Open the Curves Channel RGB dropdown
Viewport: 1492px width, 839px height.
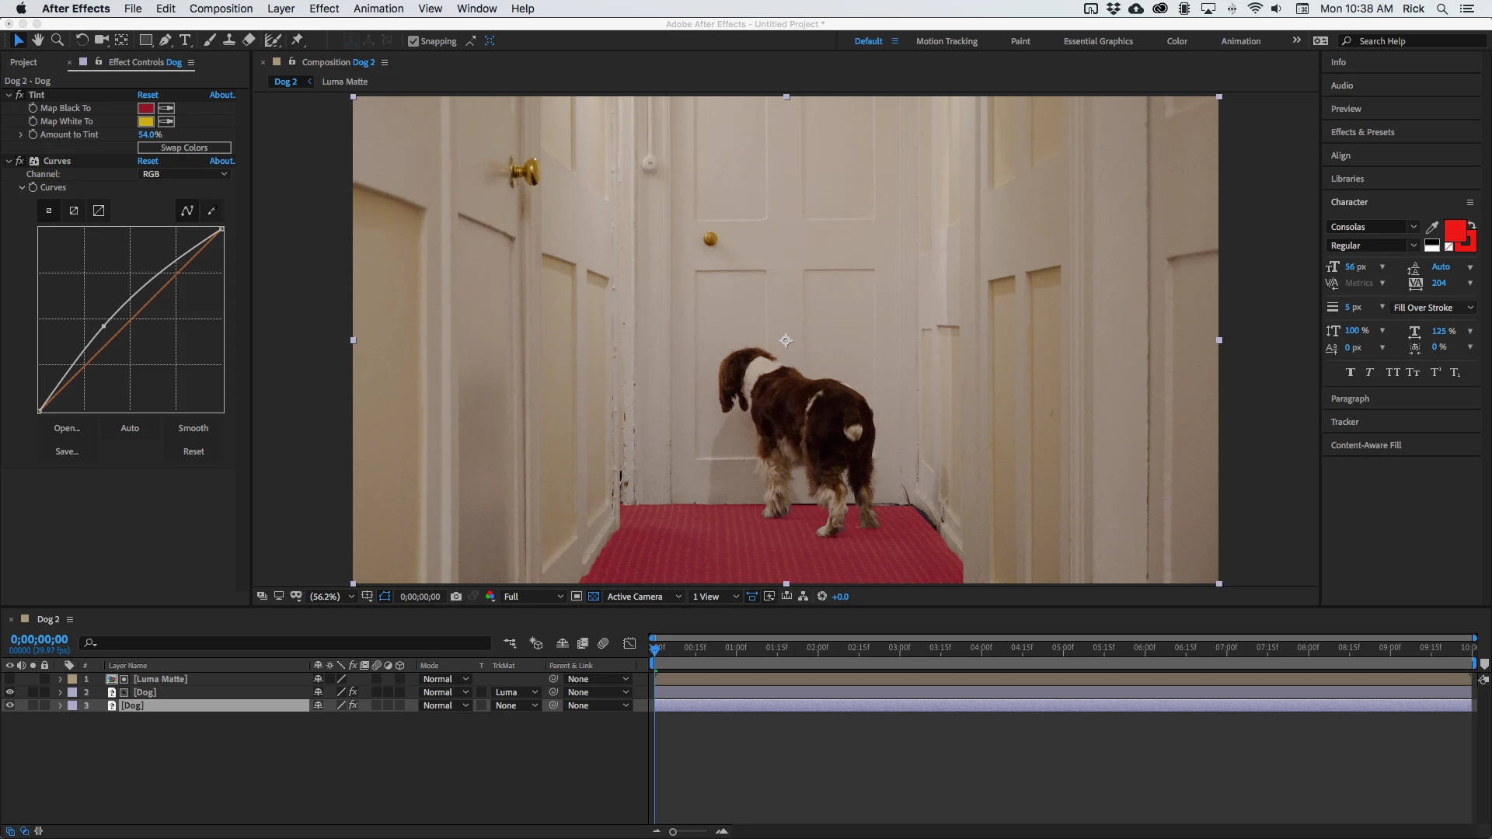184,174
